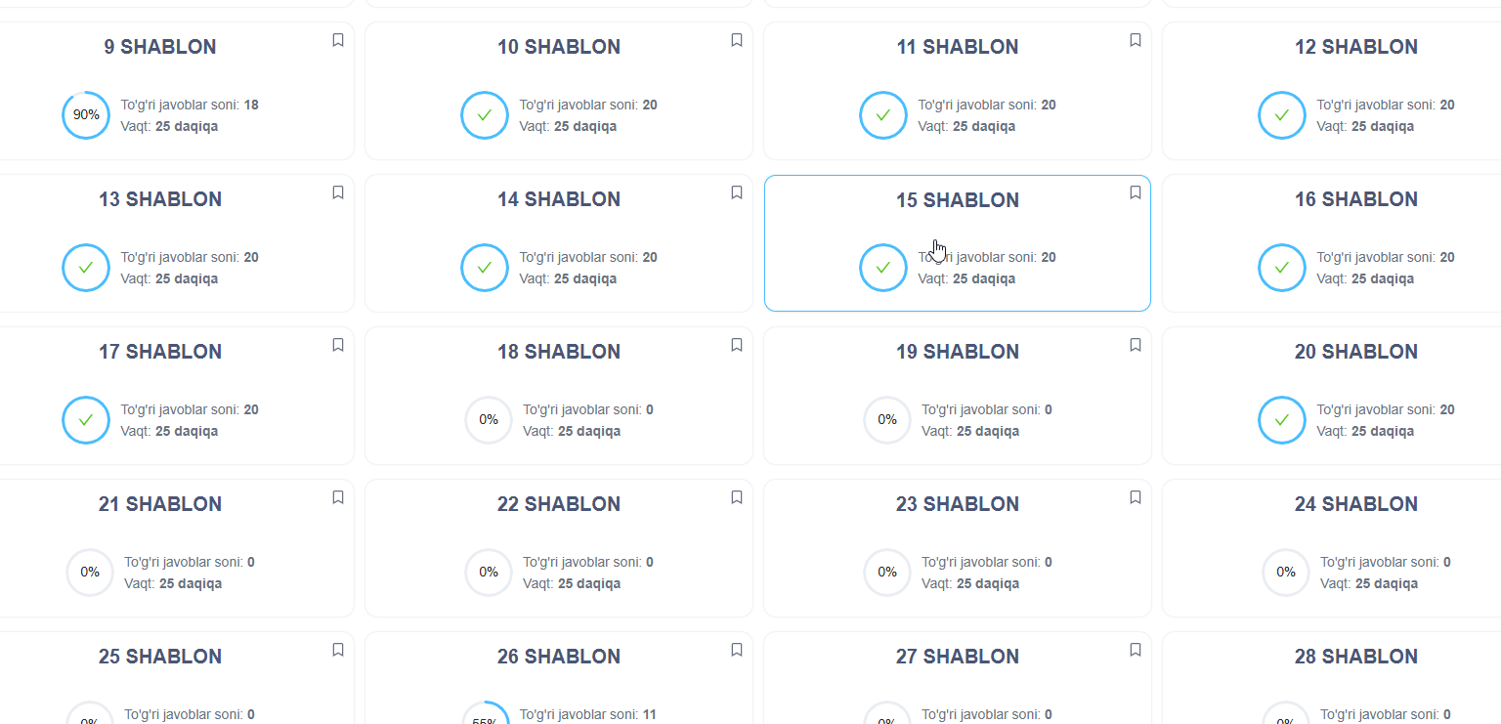Screen dimensions: 1501x724
Task: Click the green checkmark circle on 20 SHABLON
Action: [x=1282, y=420]
